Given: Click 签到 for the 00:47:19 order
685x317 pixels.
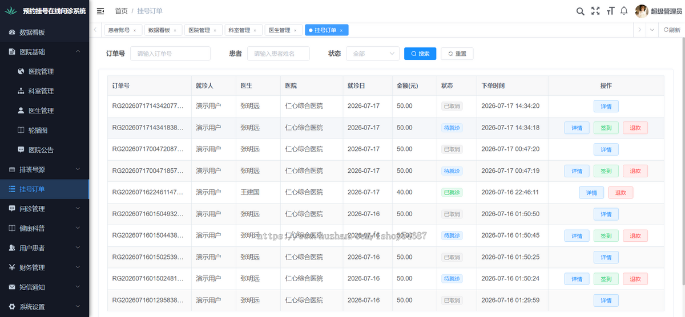Looking at the screenshot, I should [606, 171].
